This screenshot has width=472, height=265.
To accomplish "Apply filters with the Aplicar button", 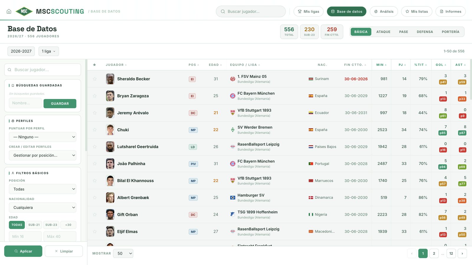I will [x=23, y=251].
